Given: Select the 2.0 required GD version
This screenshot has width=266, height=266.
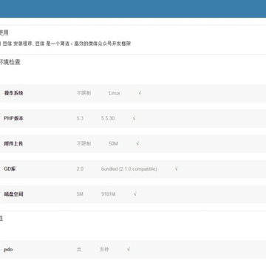Looking at the screenshot, I should click(x=80, y=169).
